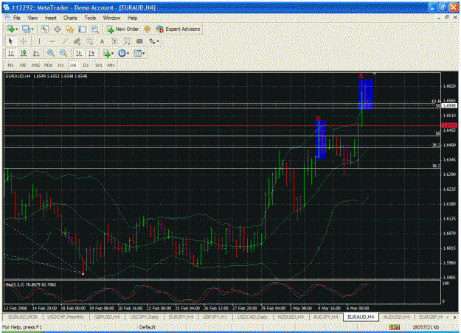Open the Strategy Tester icon
Screen dimensions: 461x333
pos(95,29)
